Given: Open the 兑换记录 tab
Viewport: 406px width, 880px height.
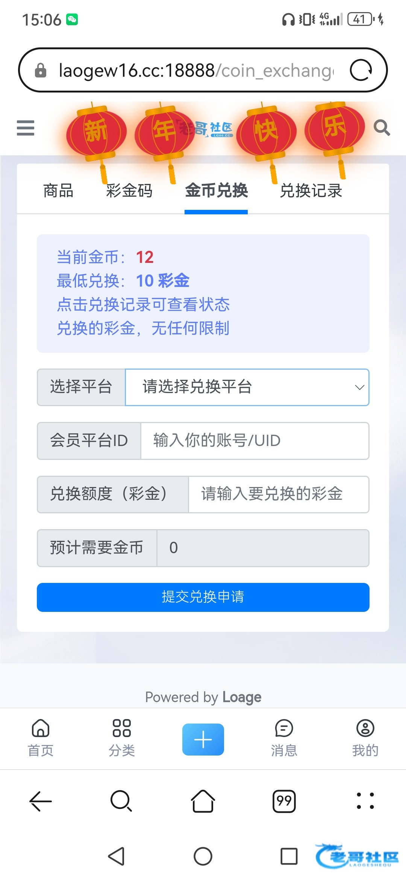Looking at the screenshot, I should click(x=311, y=191).
